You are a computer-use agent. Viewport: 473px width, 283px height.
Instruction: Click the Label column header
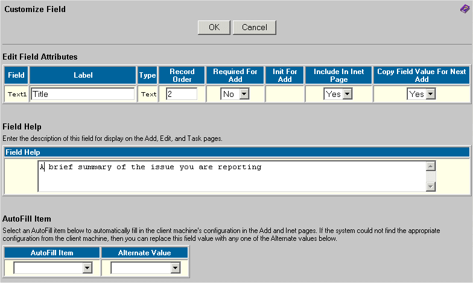[x=83, y=75]
